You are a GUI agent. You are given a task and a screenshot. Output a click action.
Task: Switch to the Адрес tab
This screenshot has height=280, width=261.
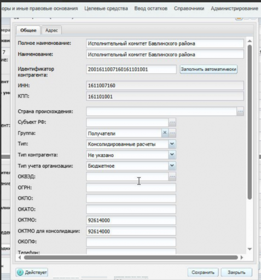(51, 30)
